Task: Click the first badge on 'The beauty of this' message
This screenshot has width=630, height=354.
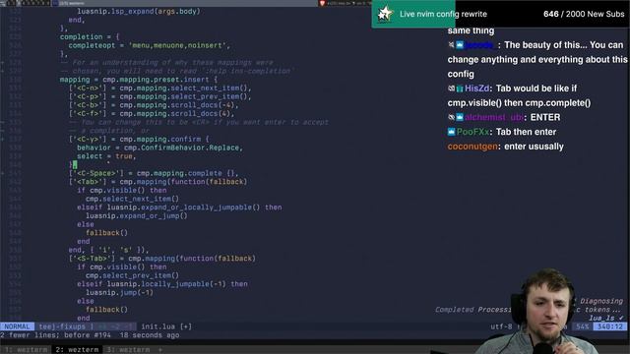Action: coord(451,45)
